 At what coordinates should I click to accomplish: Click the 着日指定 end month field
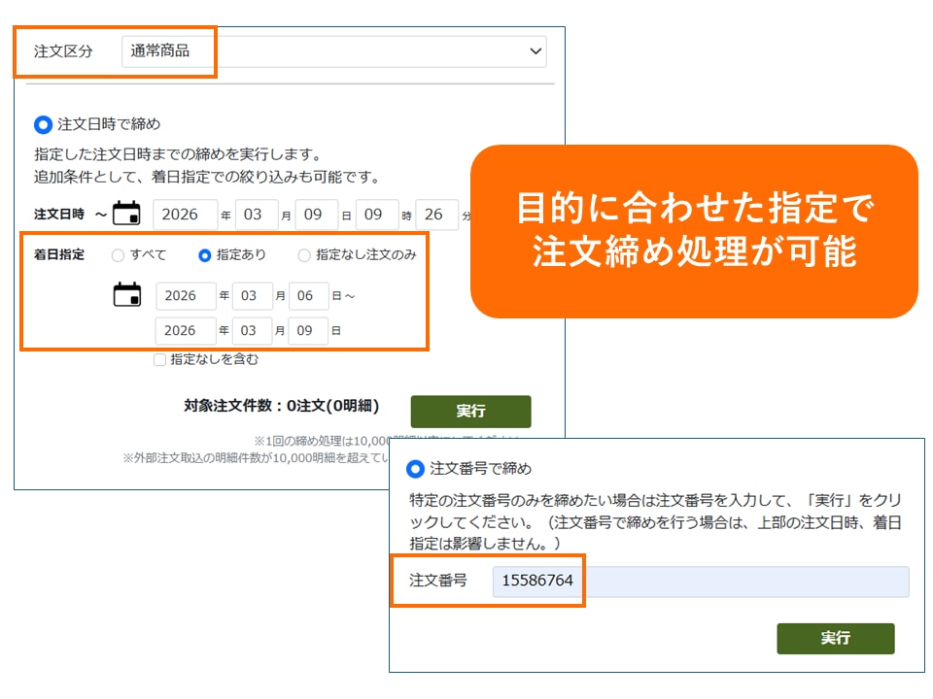[253, 330]
